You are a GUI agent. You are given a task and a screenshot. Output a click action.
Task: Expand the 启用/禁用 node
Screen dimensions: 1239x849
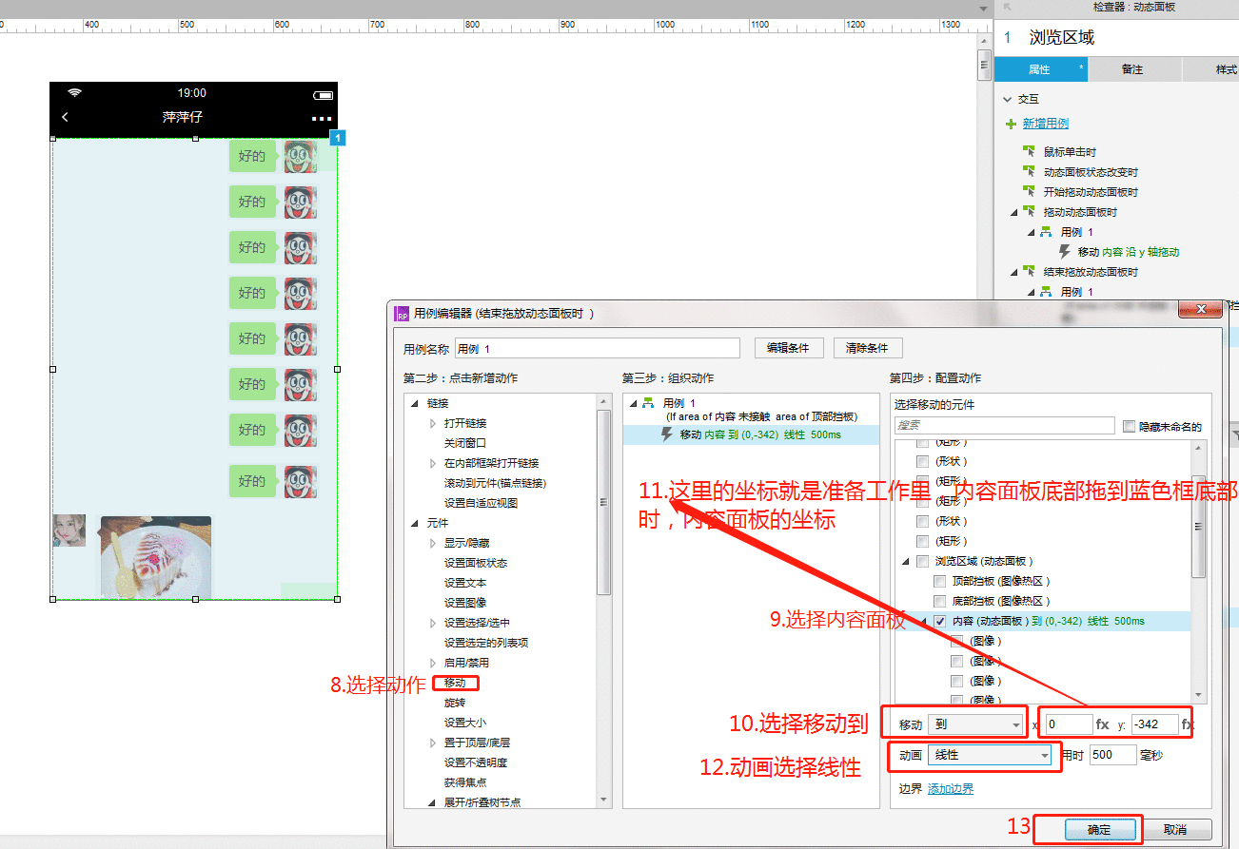(x=433, y=663)
